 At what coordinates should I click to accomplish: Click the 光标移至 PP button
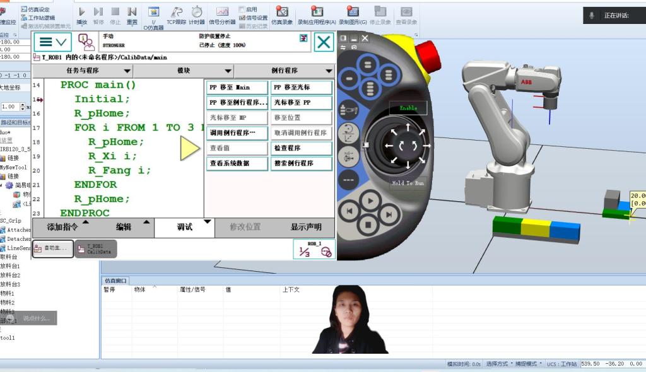point(301,103)
